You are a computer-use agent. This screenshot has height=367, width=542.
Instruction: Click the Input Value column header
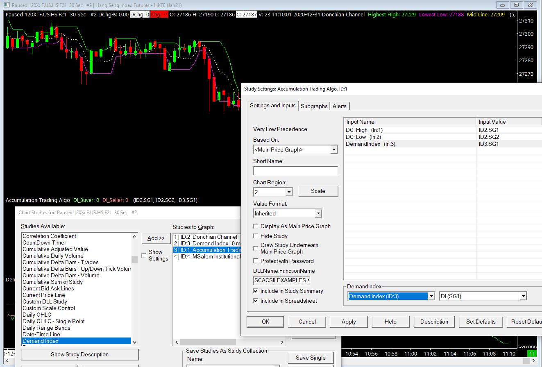coord(509,122)
